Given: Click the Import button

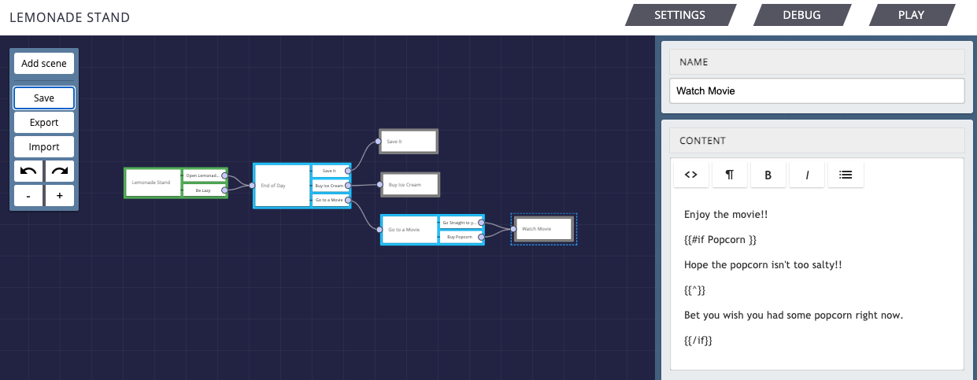Looking at the screenshot, I should tap(44, 147).
